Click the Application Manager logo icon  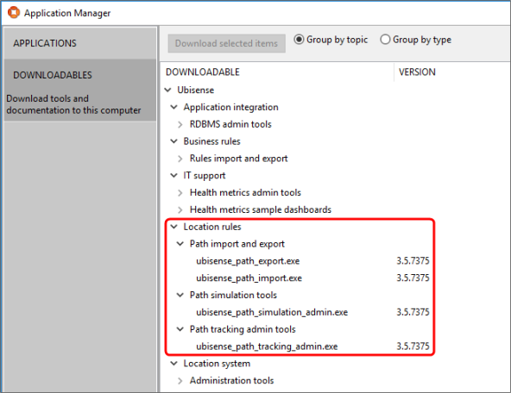click(x=14, y=12)
